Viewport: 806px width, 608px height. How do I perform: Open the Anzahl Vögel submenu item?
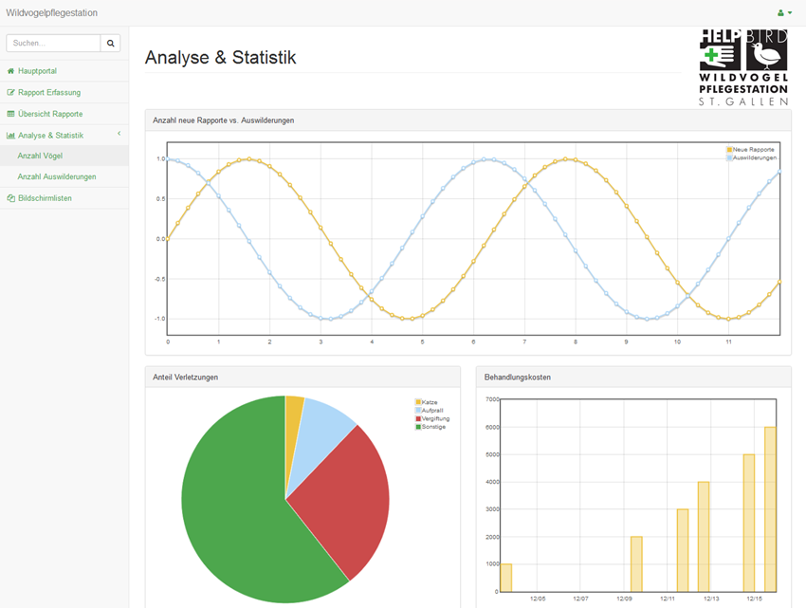point(40,156)
